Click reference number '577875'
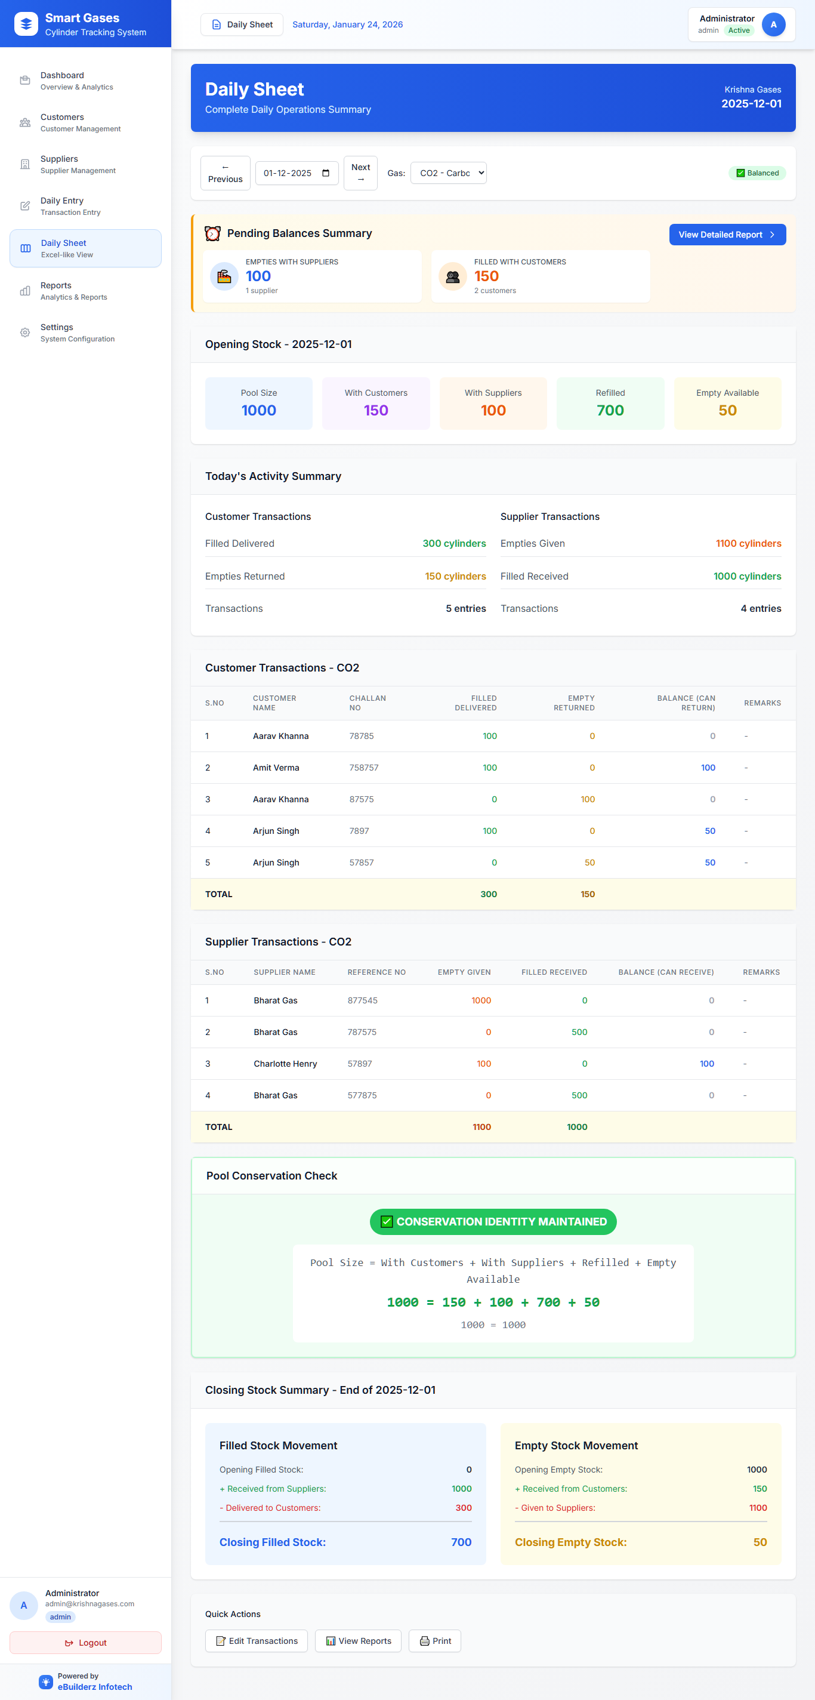The height and width of the screenshot is (1700, 815). coord(362,1095)
